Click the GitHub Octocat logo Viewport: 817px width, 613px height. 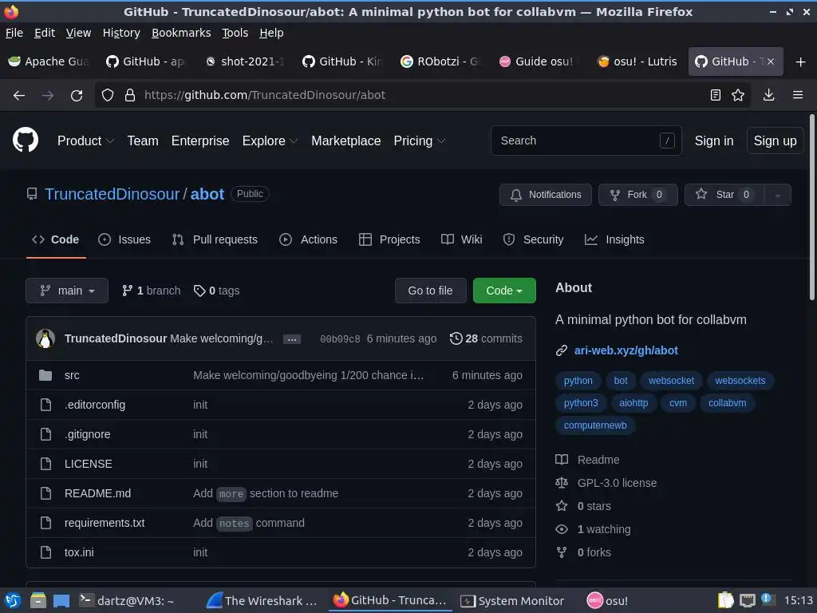pyautogui.click(x=26, y=140)
